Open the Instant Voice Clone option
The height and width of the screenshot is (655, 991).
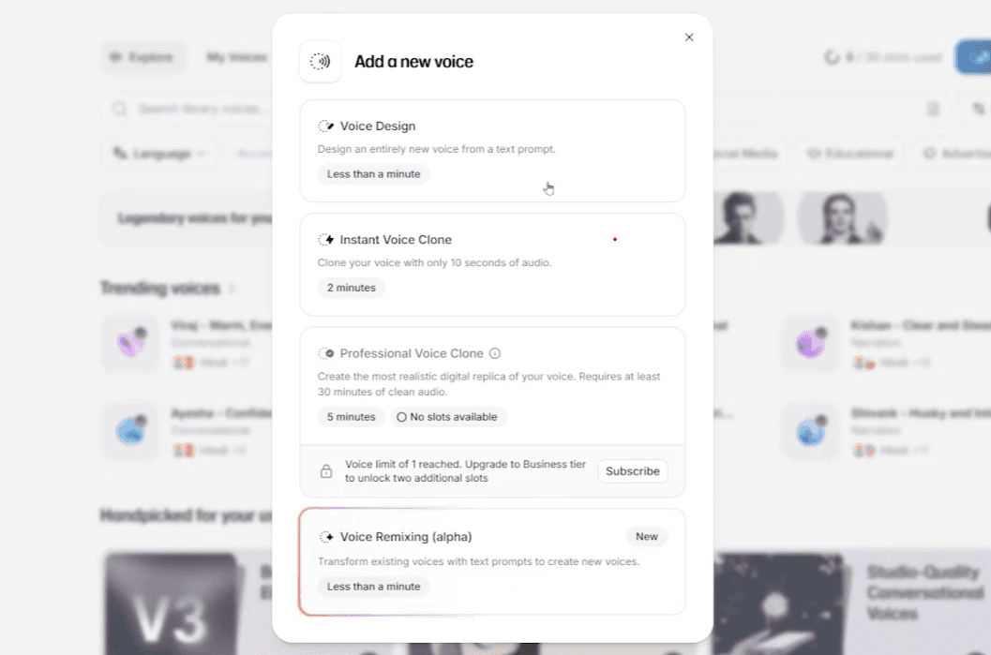493,264
